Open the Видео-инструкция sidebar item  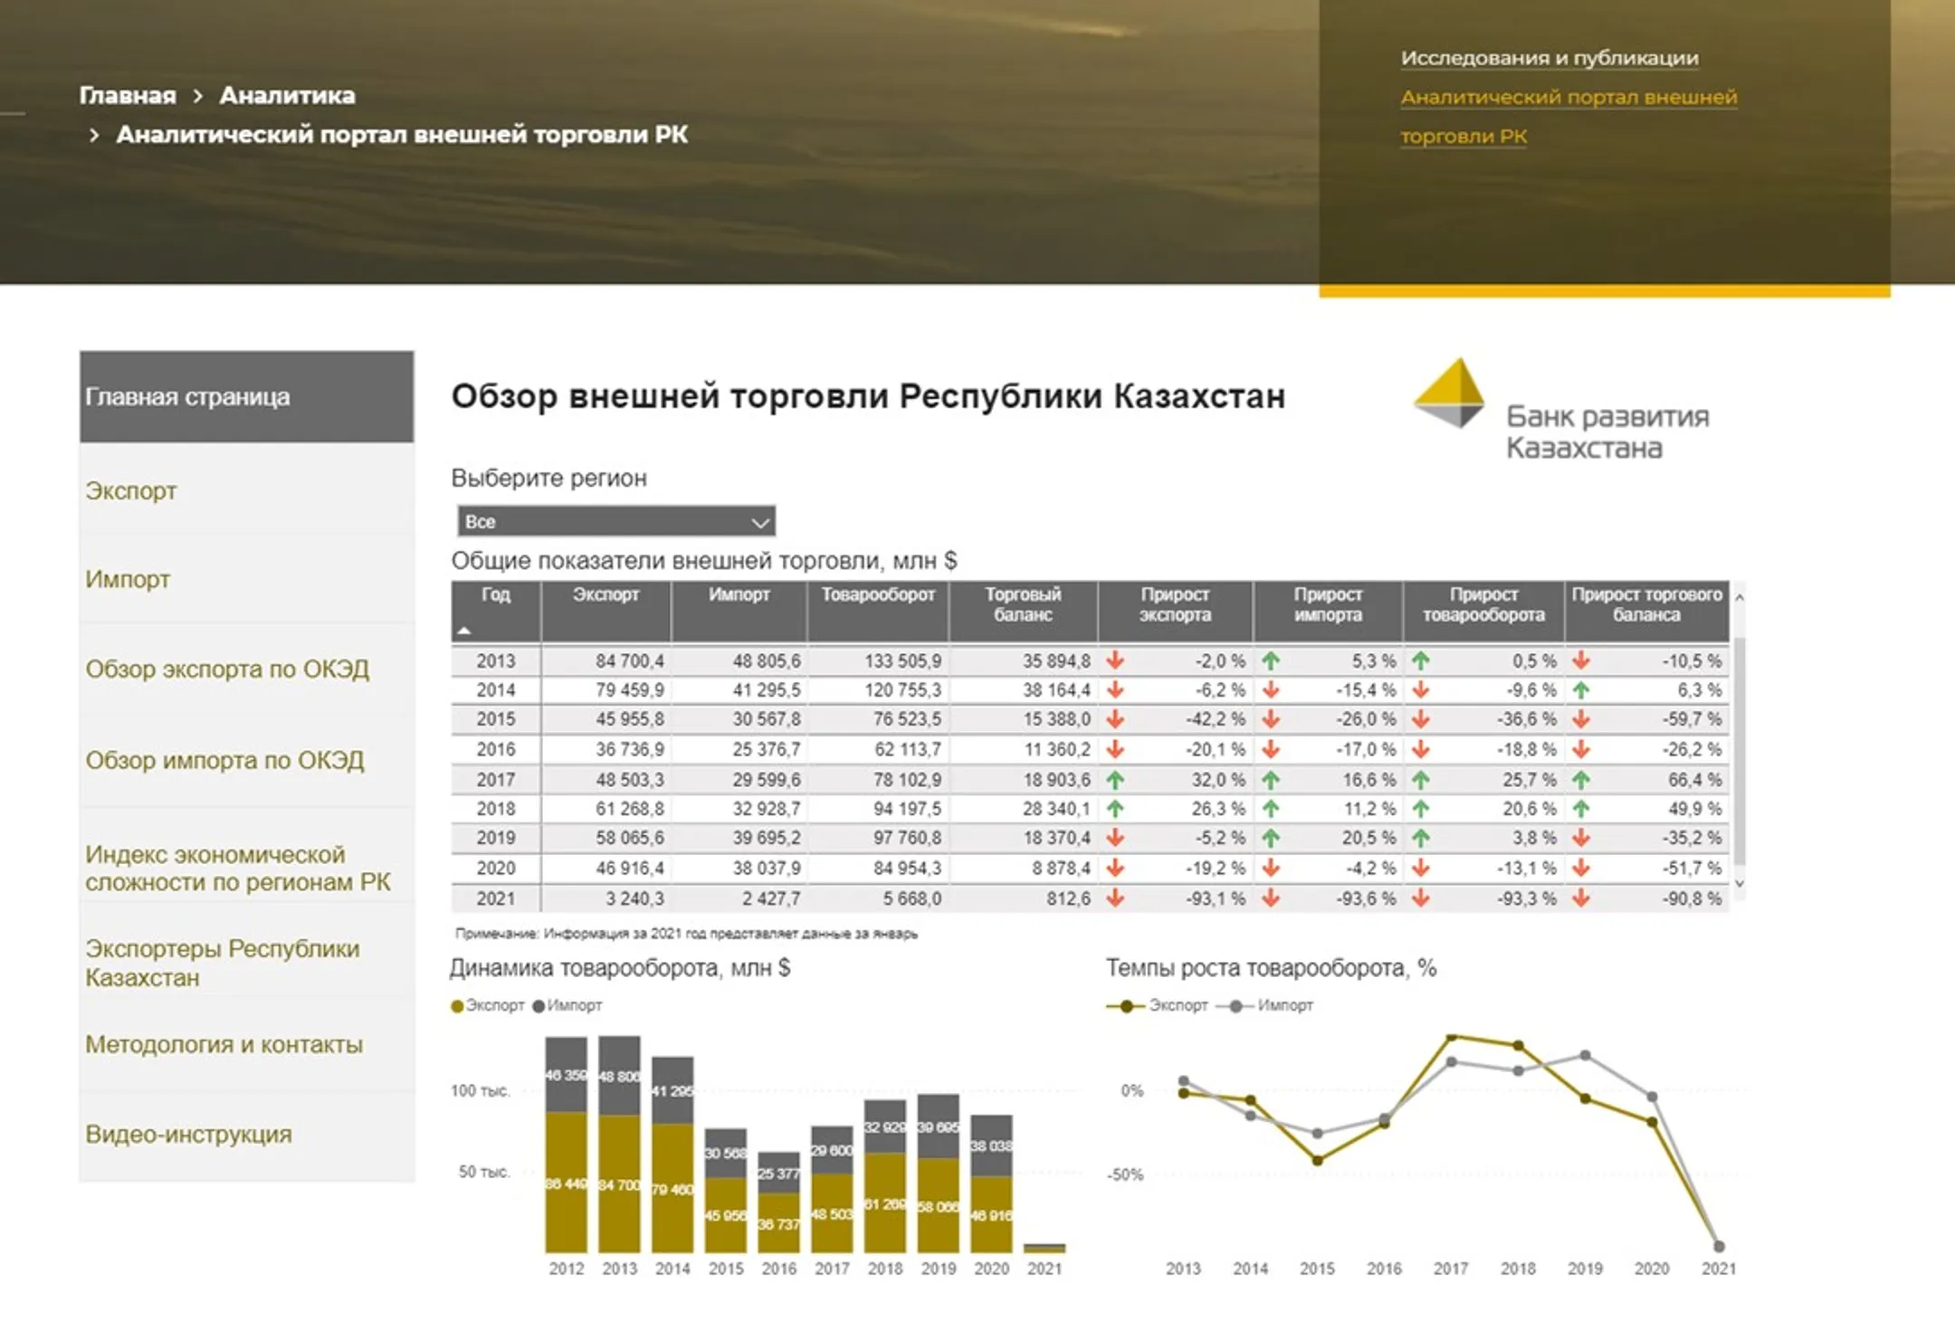point(188,1134)
